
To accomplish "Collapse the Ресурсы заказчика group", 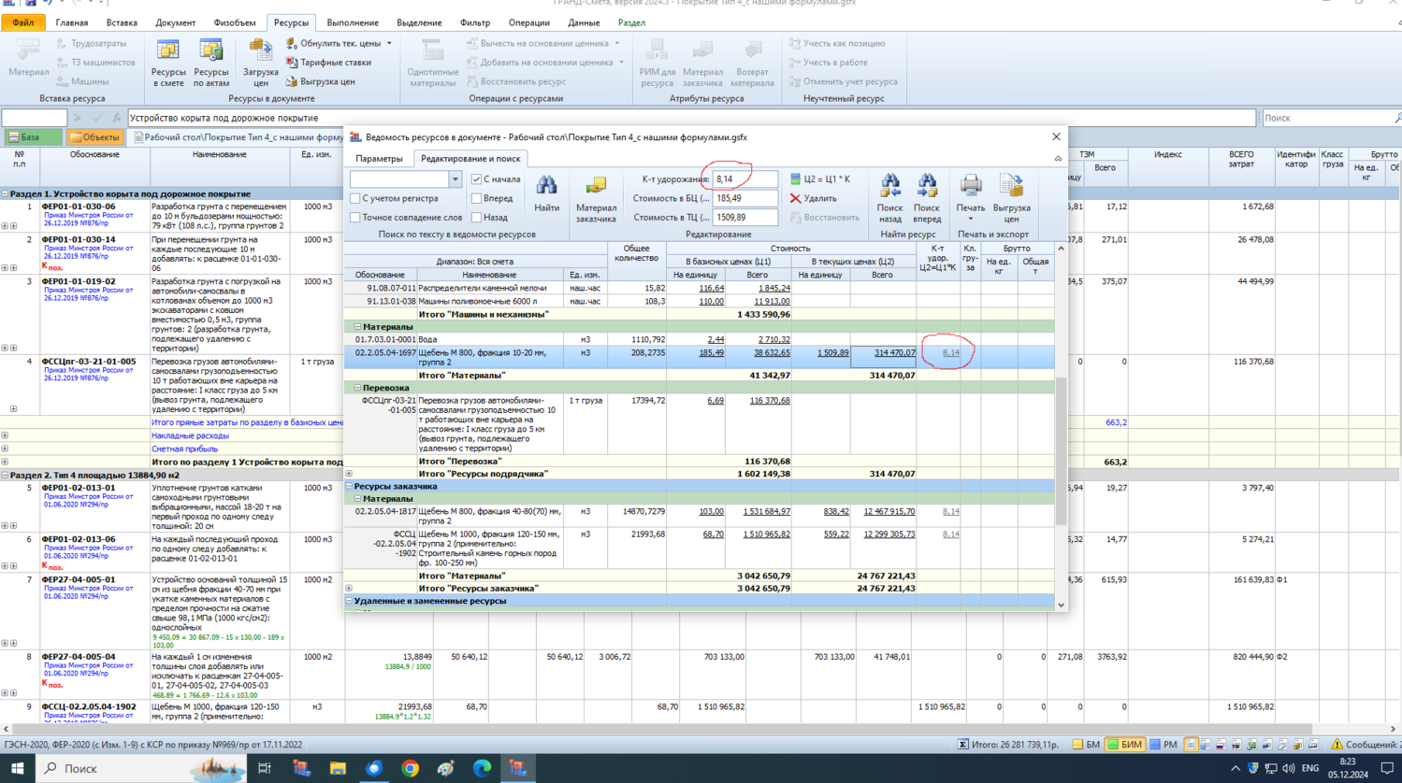I will (349, 487).
